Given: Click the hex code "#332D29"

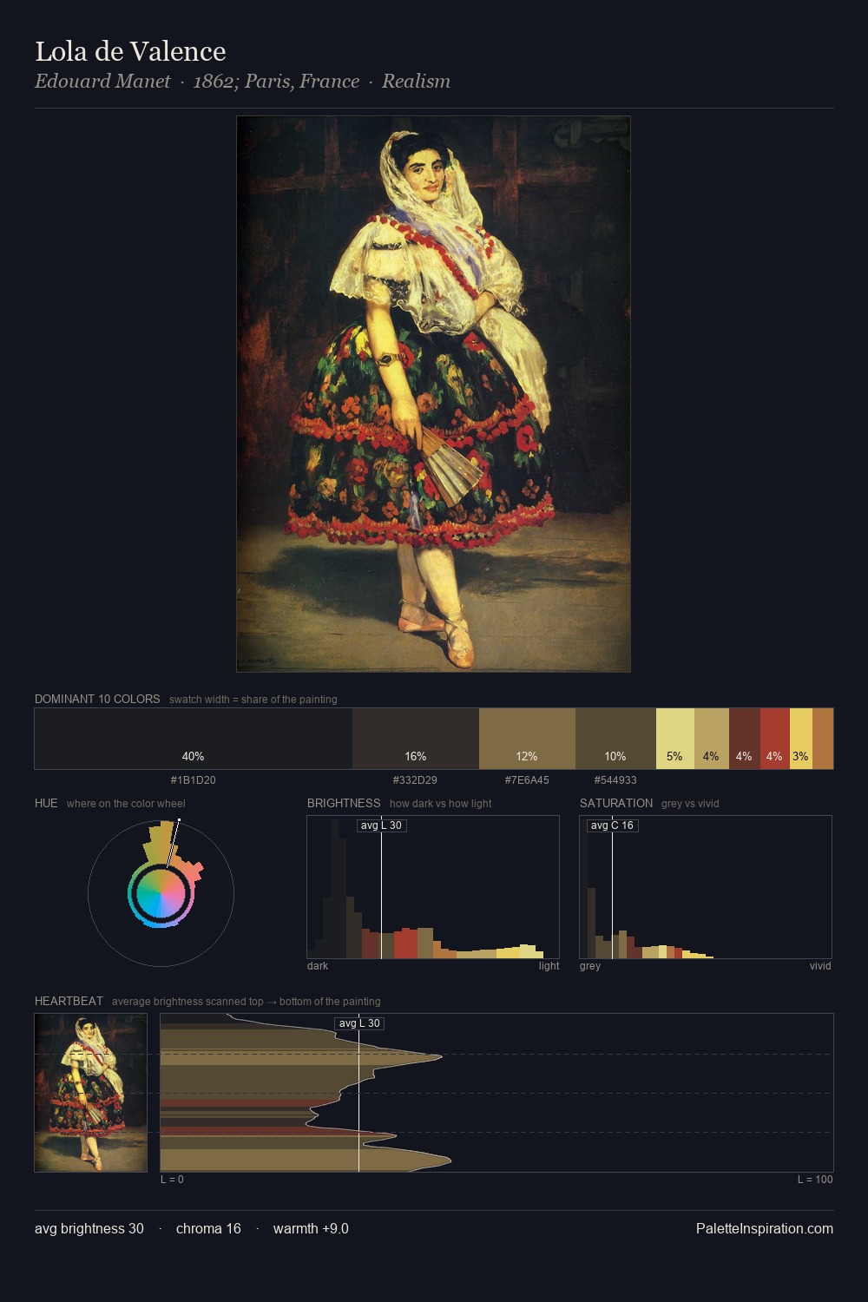Looking at the screenshot, I should click(x=416, y=780).
